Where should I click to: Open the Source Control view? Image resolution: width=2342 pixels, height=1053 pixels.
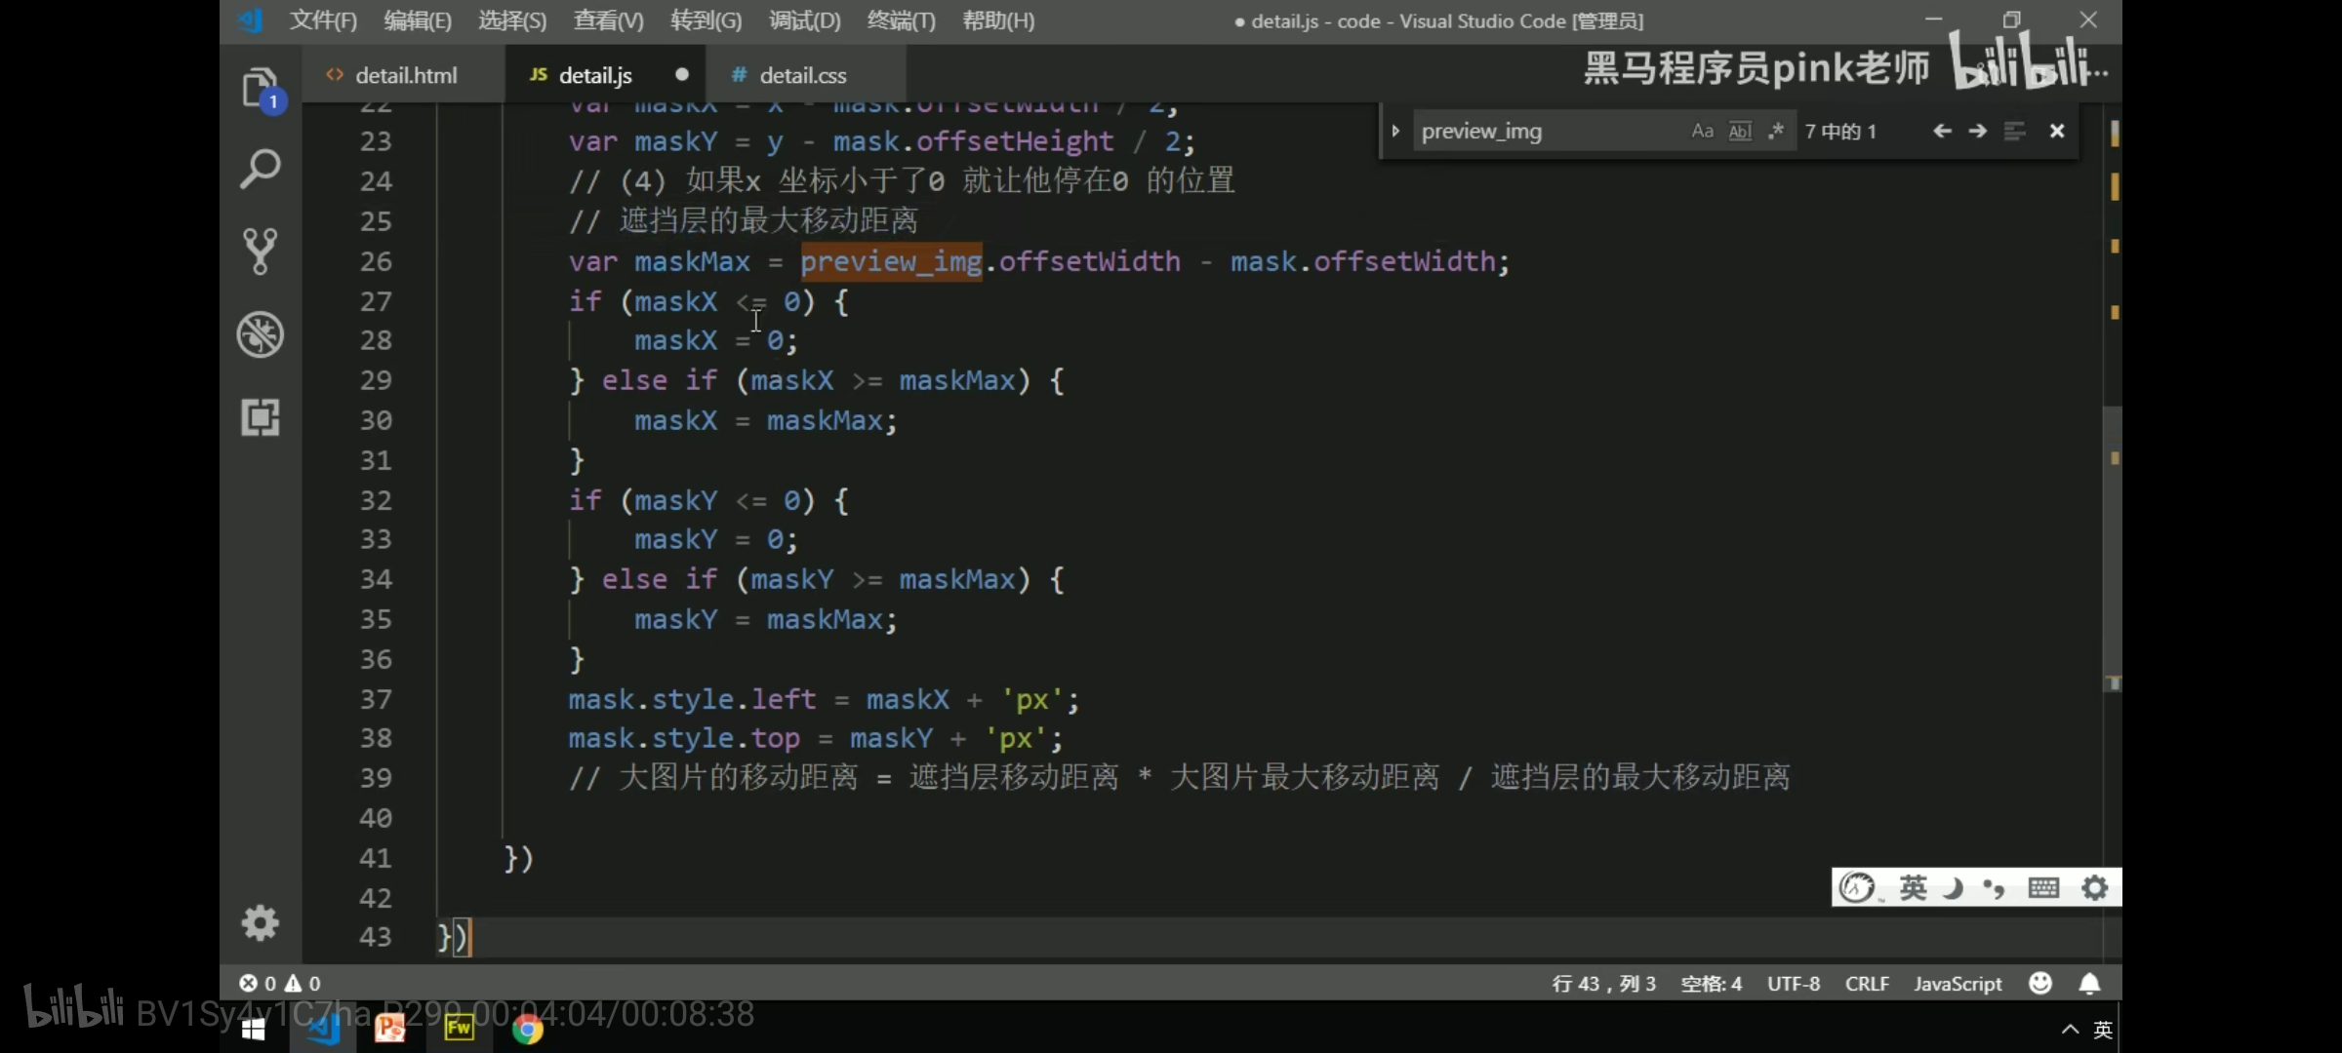click(x=261, y=252)
